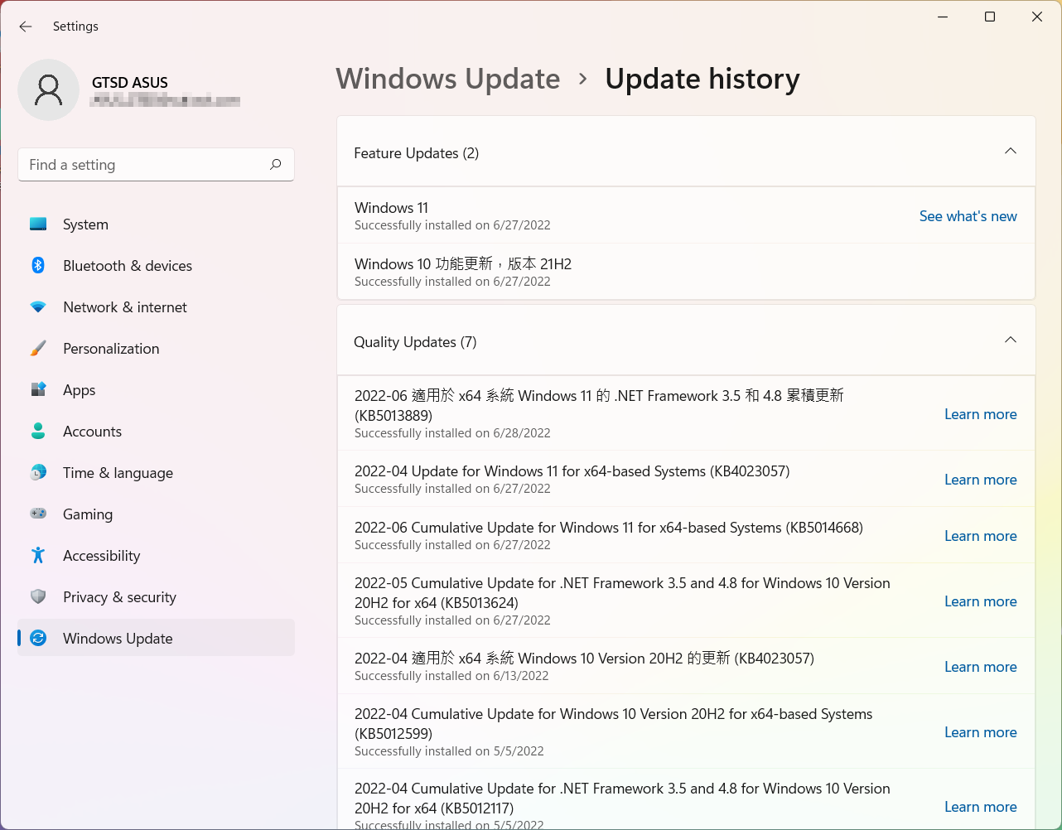Open Personalization settings

pos(156,348)
